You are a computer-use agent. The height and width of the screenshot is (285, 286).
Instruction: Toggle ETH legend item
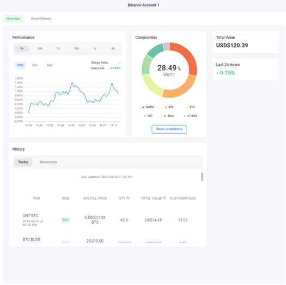(190, 107)
